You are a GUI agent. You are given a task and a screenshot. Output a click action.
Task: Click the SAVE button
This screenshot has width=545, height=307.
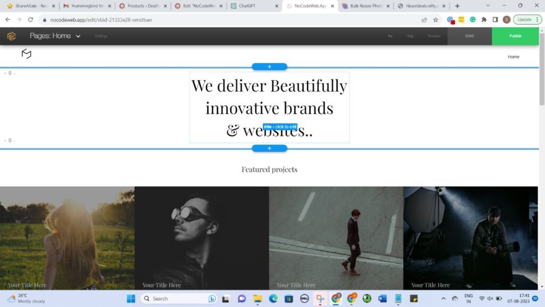pos(469,36)
